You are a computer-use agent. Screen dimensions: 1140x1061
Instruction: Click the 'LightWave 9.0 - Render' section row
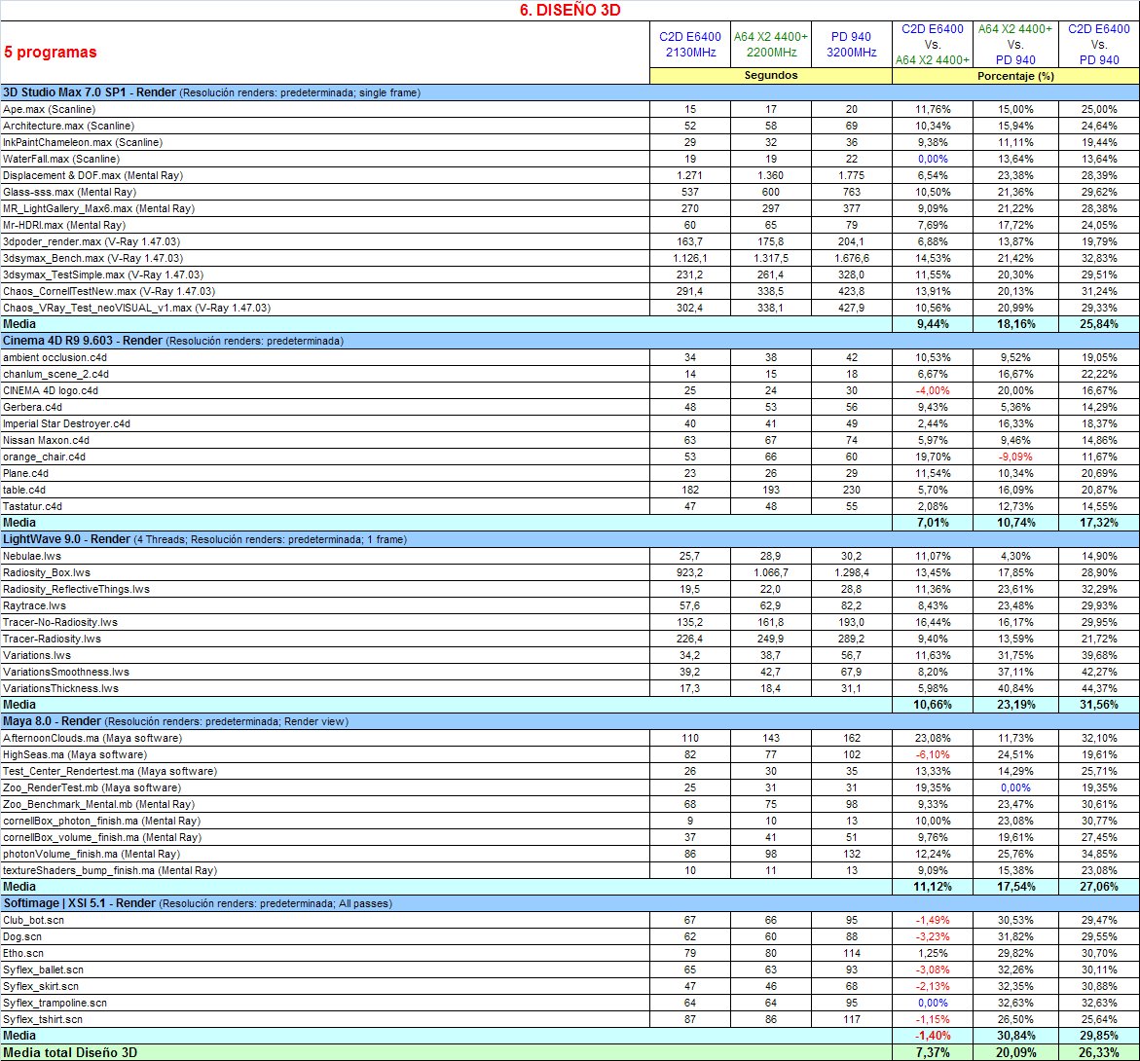570,539
